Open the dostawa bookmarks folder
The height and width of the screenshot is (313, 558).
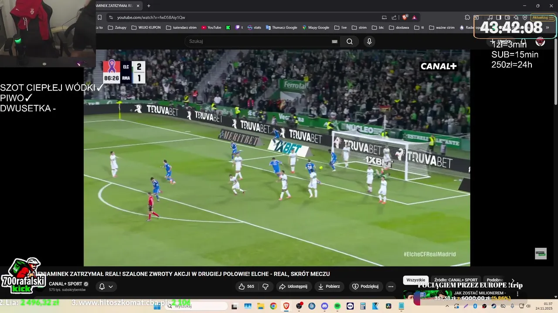tap(399, 27)
